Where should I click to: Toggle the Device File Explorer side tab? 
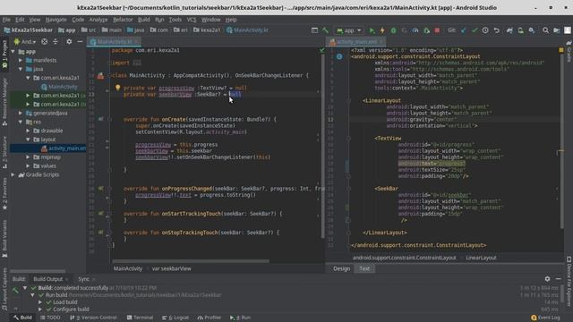pyautogui.click(x=569, y=281)
